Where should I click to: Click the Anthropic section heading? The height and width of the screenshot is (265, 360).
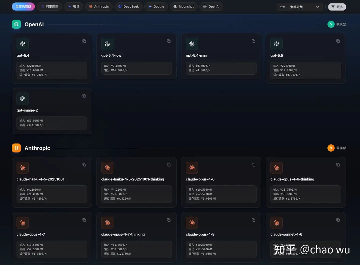(x=37, y=148)
